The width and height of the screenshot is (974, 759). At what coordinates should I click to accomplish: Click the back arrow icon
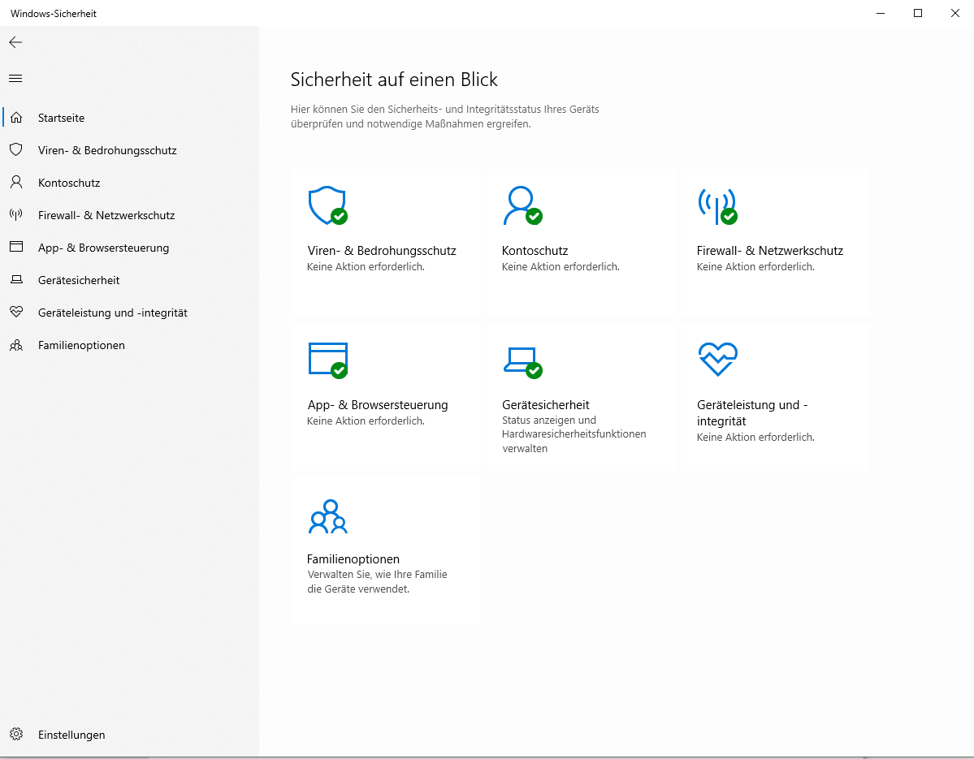coord(15,42)
